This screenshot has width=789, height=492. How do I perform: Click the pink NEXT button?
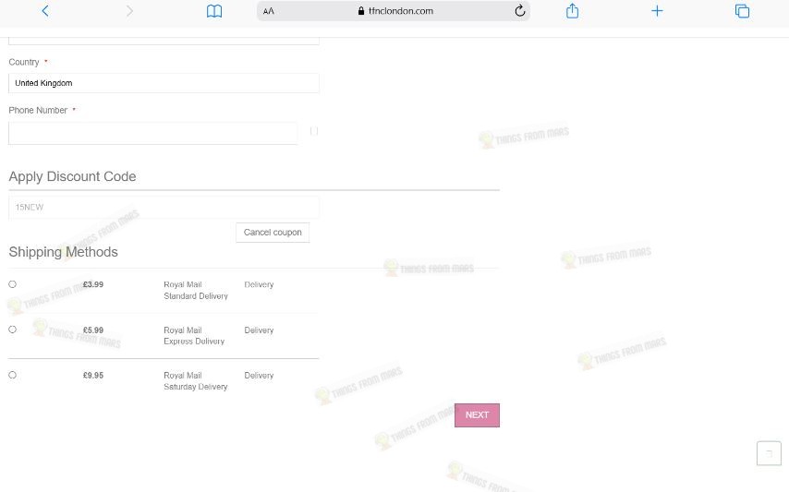pos(477,415)
